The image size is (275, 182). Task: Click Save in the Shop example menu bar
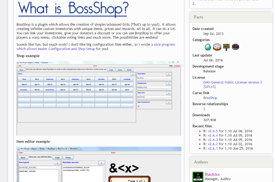(x=95, y=66)
